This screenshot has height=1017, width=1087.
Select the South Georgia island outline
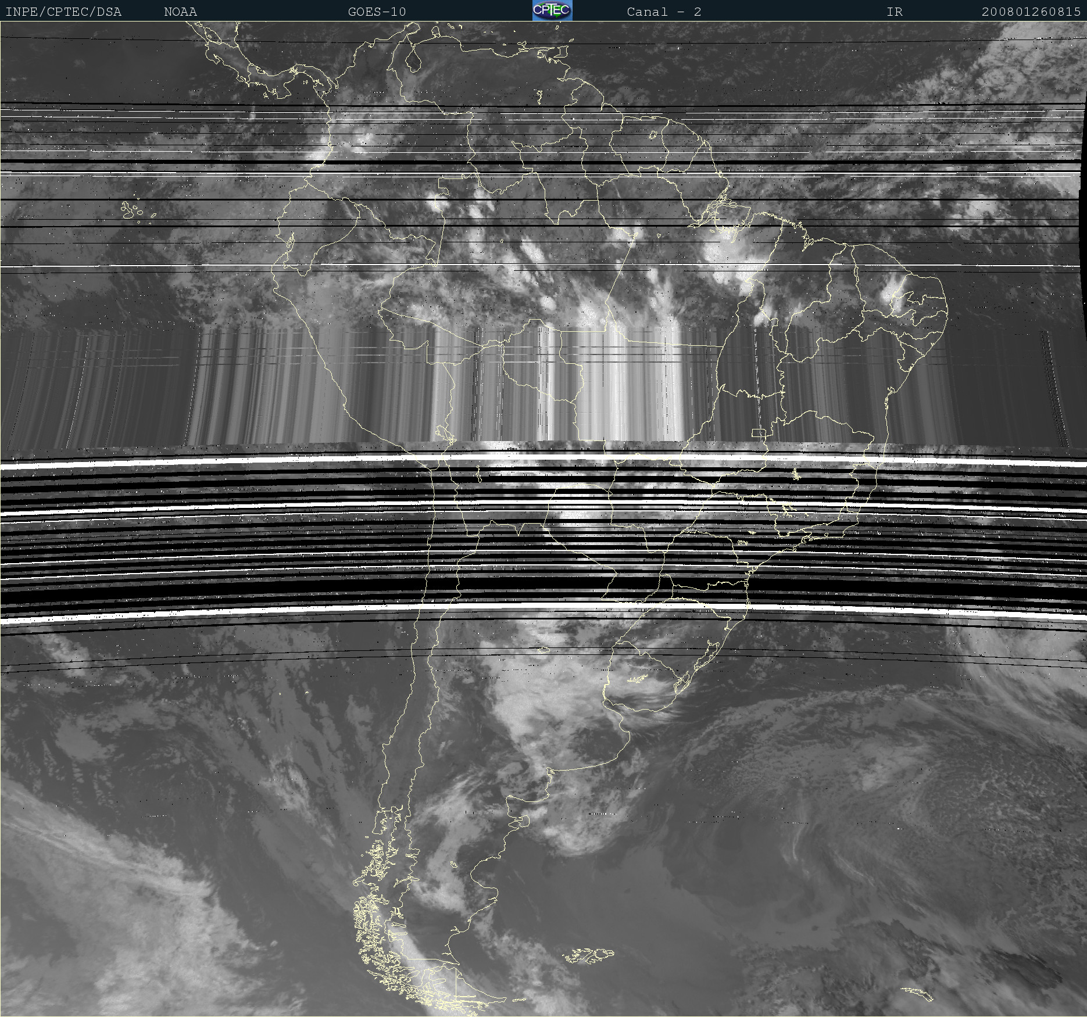click(x=917, y=993)
